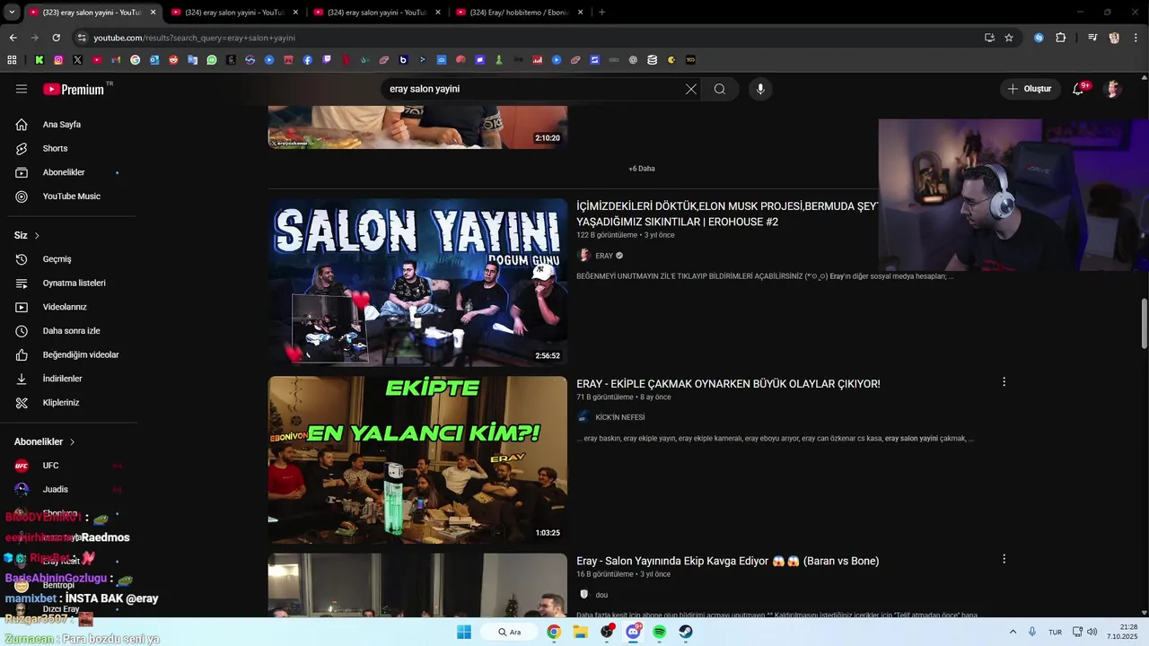
Task: Open the dou channel link
Action: pyautogui.click(x=601, y=595)
